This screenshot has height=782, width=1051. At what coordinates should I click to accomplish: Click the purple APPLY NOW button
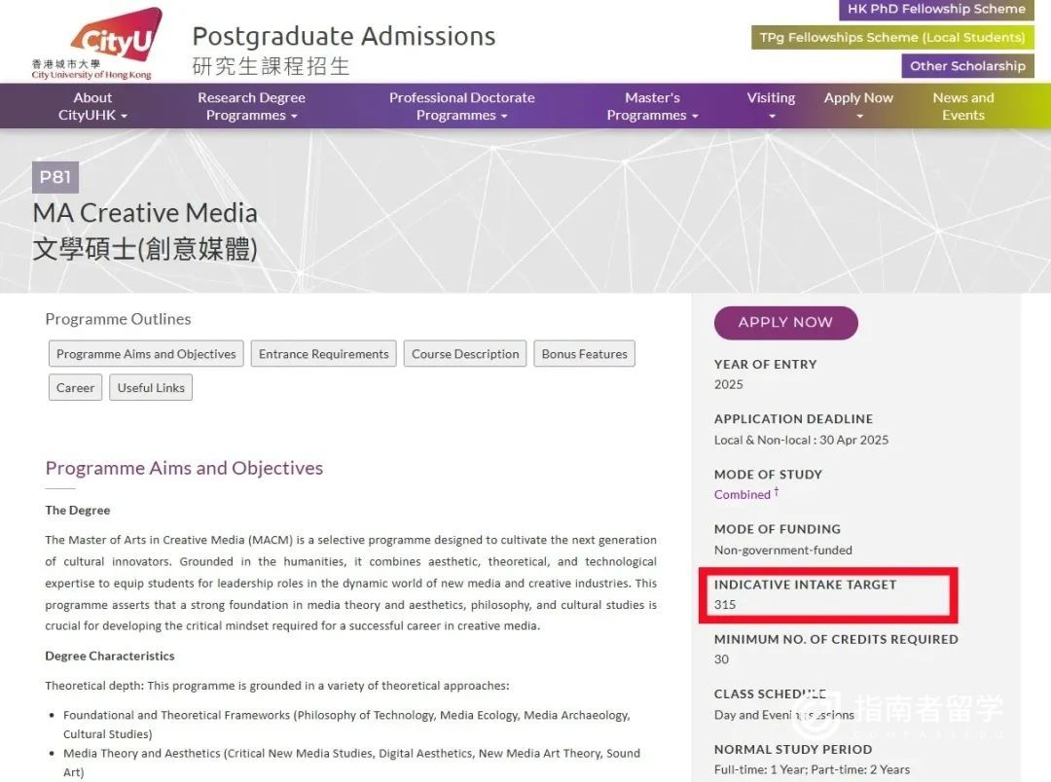pos(785,322)
